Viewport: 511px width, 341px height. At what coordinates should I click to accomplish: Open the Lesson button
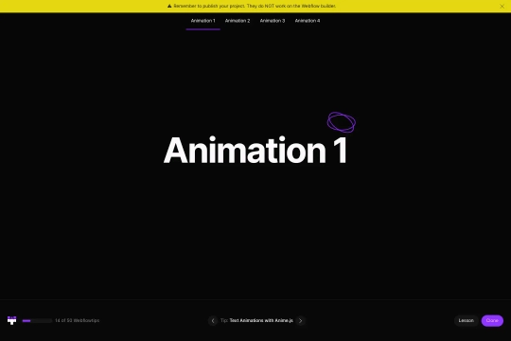pyautogui.click(x=466, y=321)
